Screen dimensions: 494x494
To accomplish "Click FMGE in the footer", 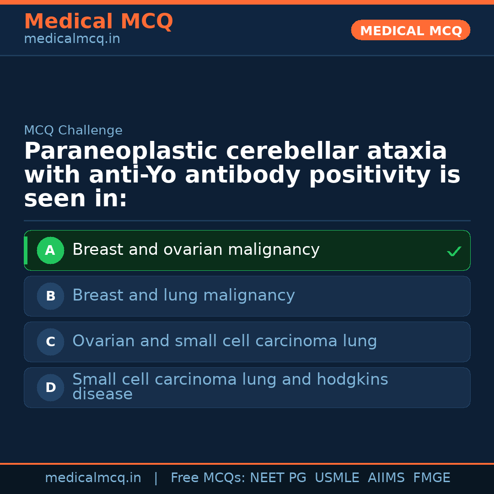I will tap(432, 478).
